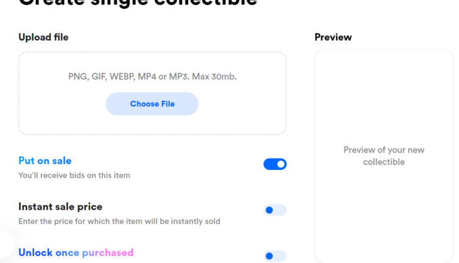Click 'You'll receive bids on this item' description
The height and width of the screenshot is (263, 459).
point(74,176)
